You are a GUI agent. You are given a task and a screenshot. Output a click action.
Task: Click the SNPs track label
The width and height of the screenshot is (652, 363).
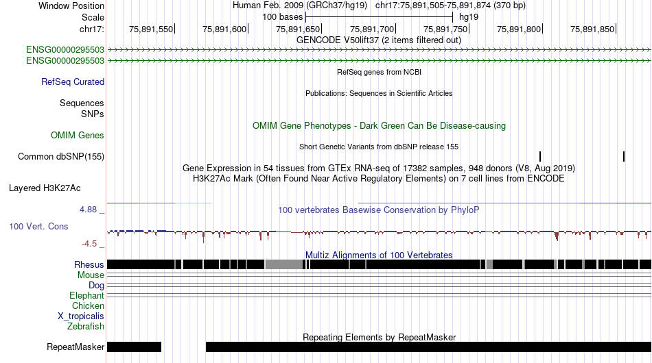[93, 114]
